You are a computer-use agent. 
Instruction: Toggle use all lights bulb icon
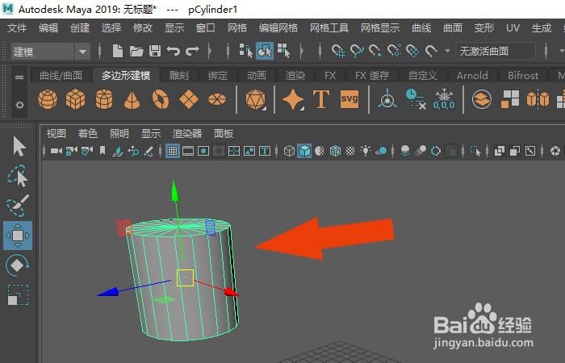(366, 151)
